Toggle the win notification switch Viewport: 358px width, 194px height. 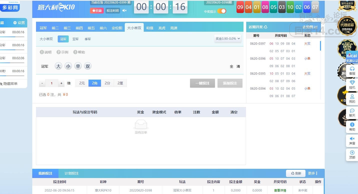click(x=221, y=11)
